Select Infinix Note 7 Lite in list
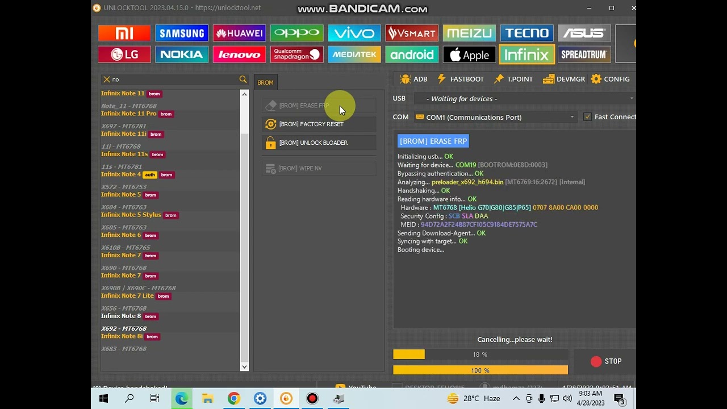 [127, 296]
